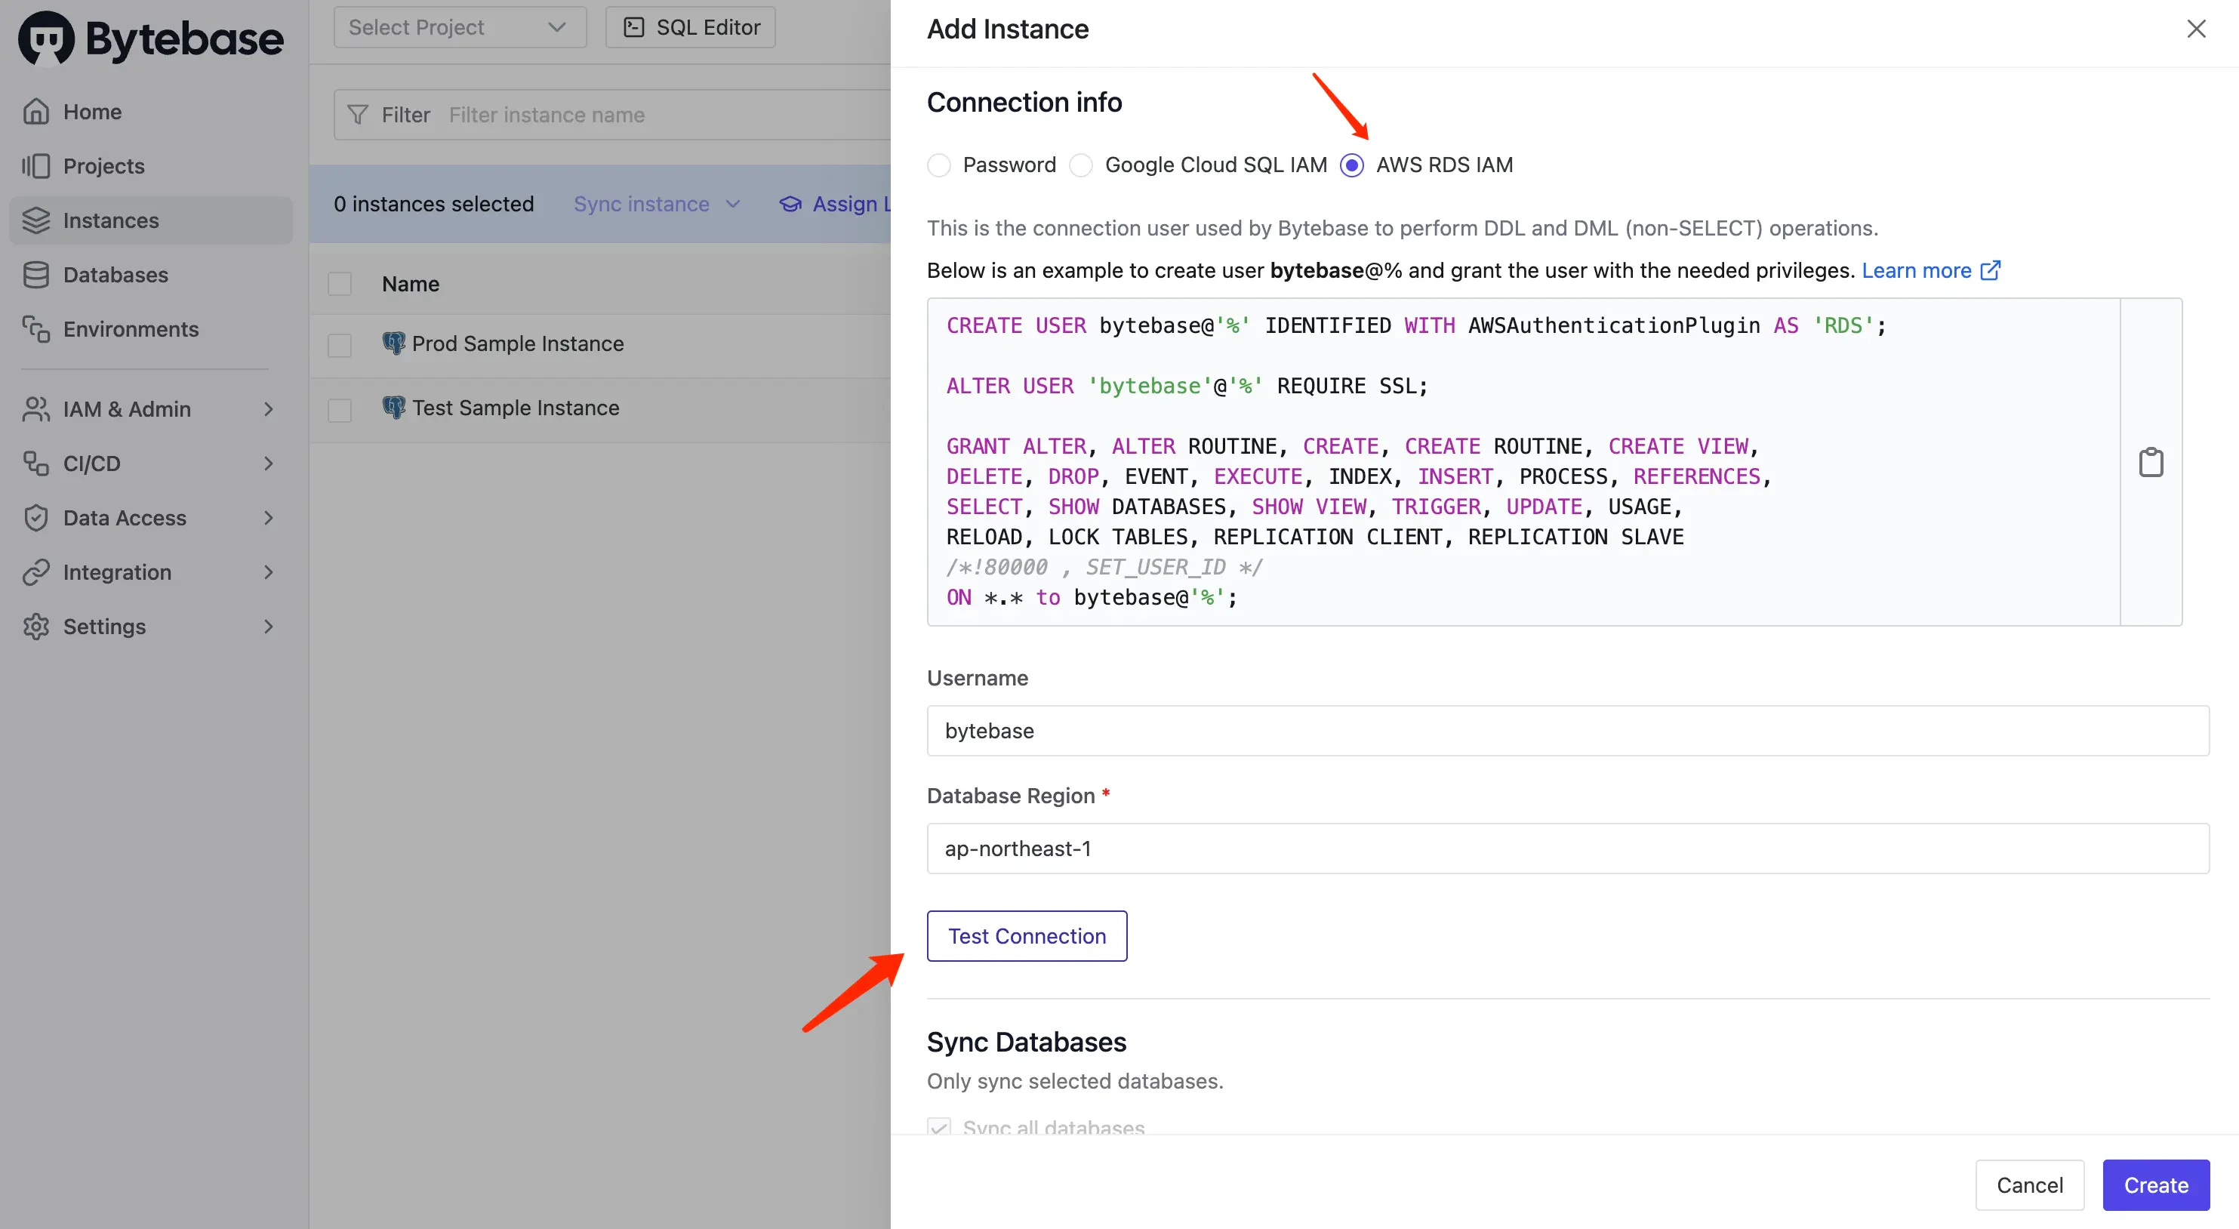Navigate to Instances in the sidebar
2239x1229 pixels.
(111, 220)
